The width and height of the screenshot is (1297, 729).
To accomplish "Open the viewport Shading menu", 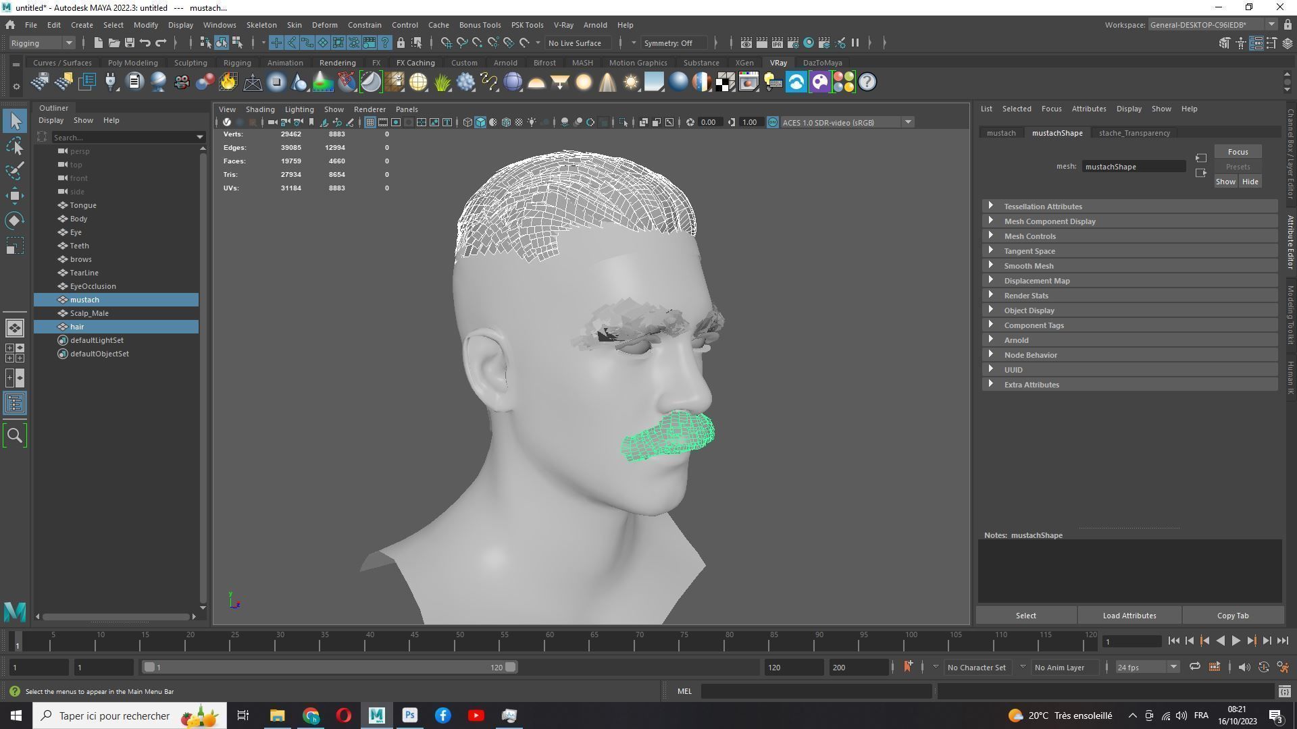I will click(x=260, y=109).
